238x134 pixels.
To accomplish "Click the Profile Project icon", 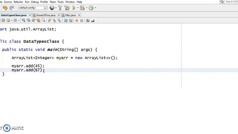I will click(x=91, y=8).
